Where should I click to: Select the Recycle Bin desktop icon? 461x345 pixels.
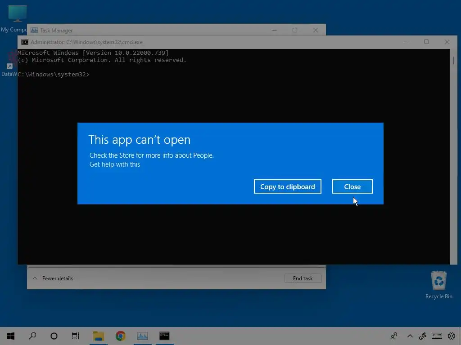[438, 284]
